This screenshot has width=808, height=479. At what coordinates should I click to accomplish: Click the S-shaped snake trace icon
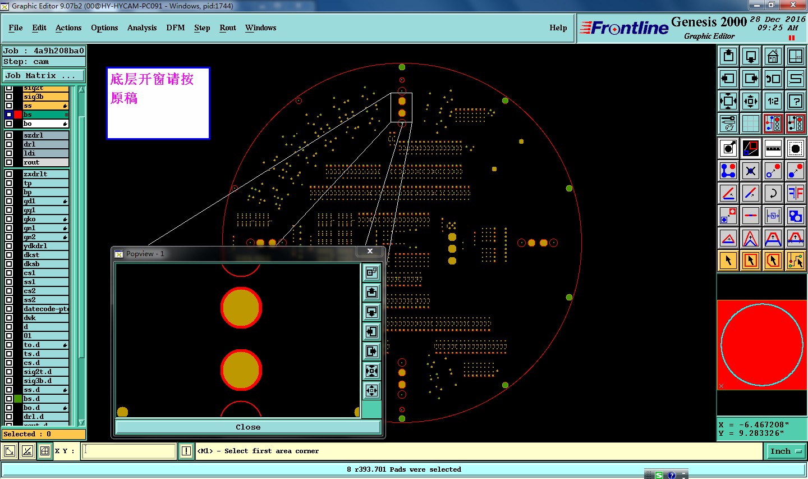click(796, 79)
